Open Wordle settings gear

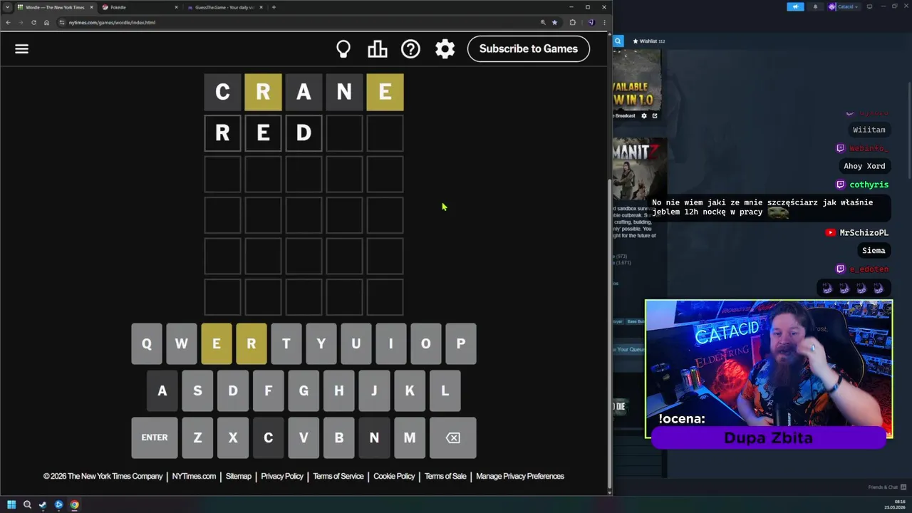click(x=445, y=48)
